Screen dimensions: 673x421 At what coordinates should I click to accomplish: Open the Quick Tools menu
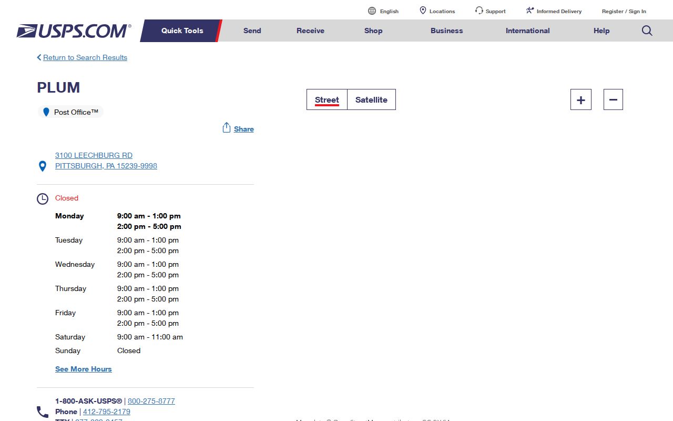click(182, 31)
